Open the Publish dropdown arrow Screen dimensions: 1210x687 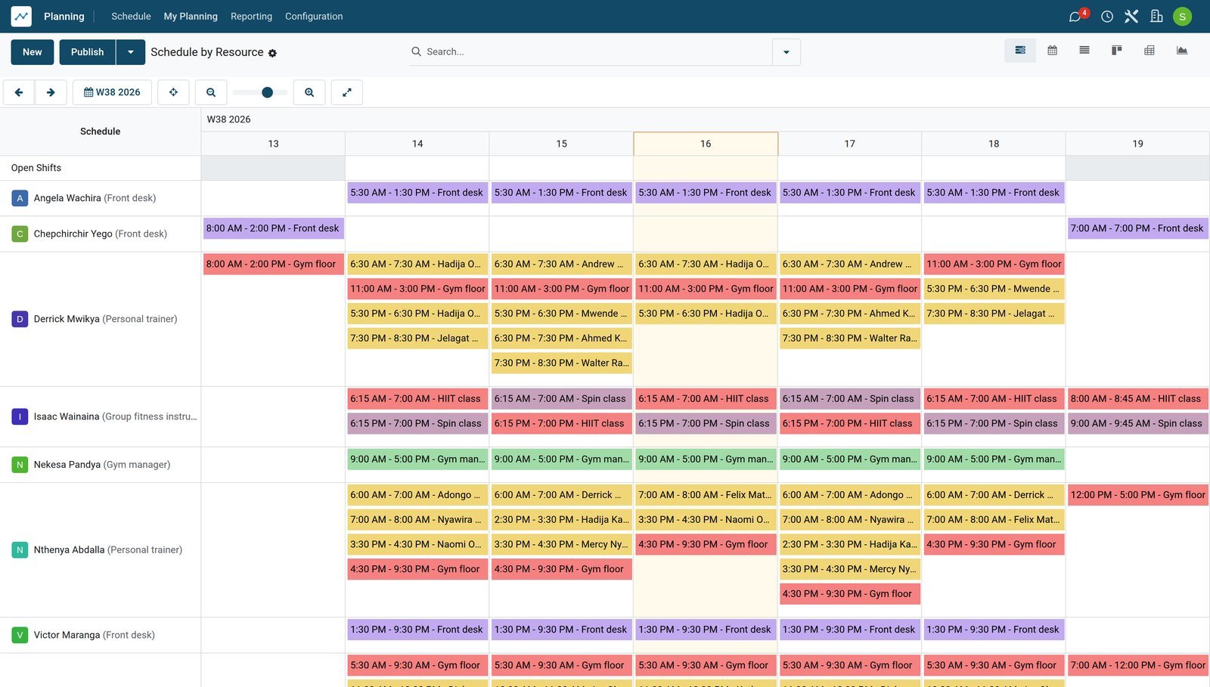coord(131,52)
